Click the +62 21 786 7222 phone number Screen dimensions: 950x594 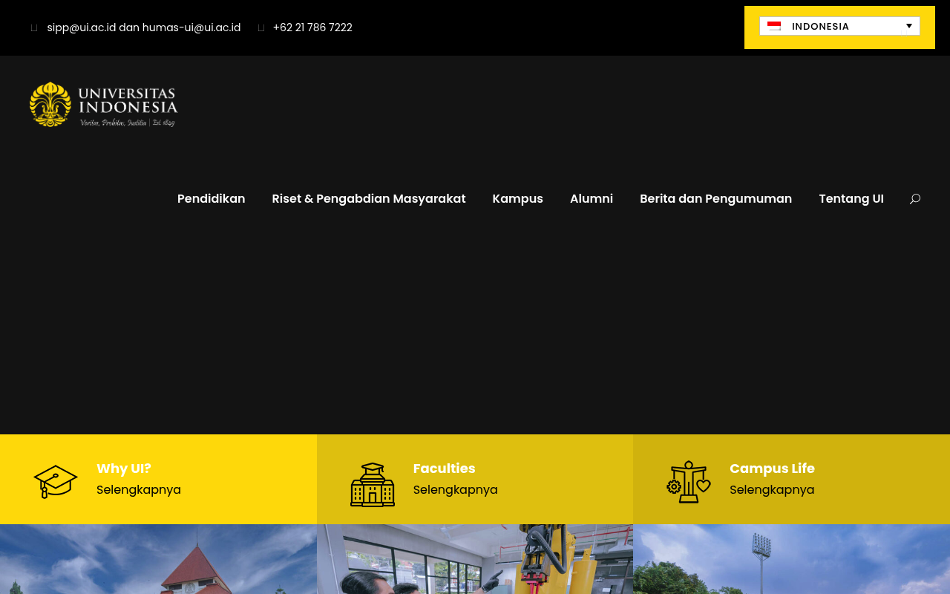[312, 27]
